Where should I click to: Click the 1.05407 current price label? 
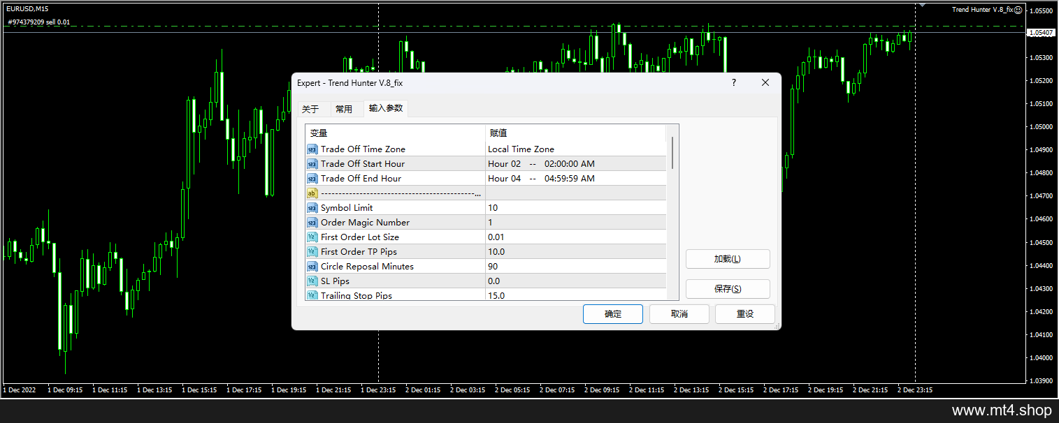[x=1042, y=33]
